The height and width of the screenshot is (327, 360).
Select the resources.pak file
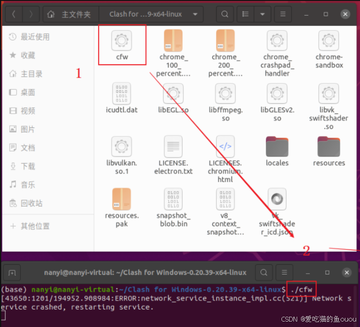click(x=122, y=208)
